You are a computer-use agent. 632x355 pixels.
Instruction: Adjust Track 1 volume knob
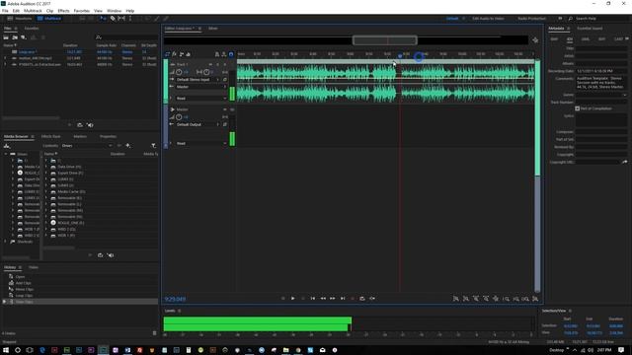pos(179,72)
